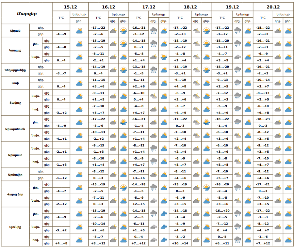The image size is (294, 248).
Task: Select the Արարատ region name
Action: pos(15,155)
